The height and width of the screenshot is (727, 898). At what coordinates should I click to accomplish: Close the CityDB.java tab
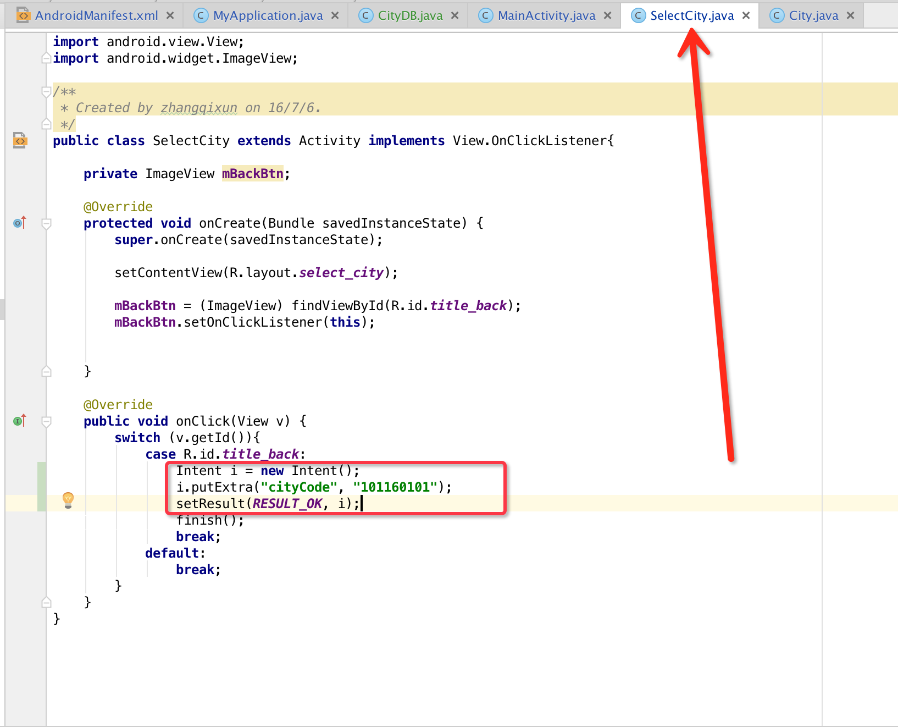coord(454,15)
